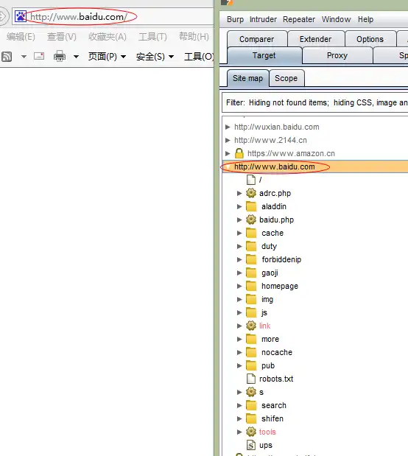Open the 安全(S) dropdown menu
The height and width of the screenshot is (456, 408).
(155, 57)
